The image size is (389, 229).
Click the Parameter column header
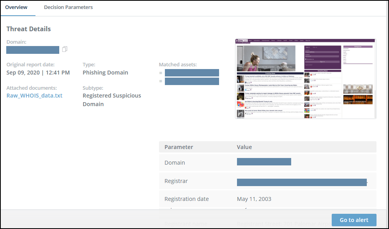coord(179,147)
